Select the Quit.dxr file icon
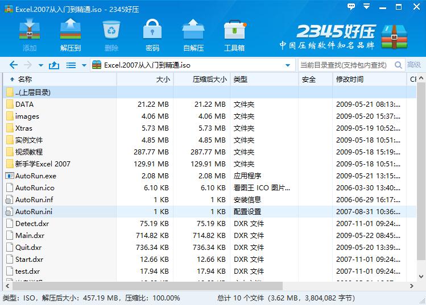The height and width of the screenshot is (305, 426). point(10,248)
